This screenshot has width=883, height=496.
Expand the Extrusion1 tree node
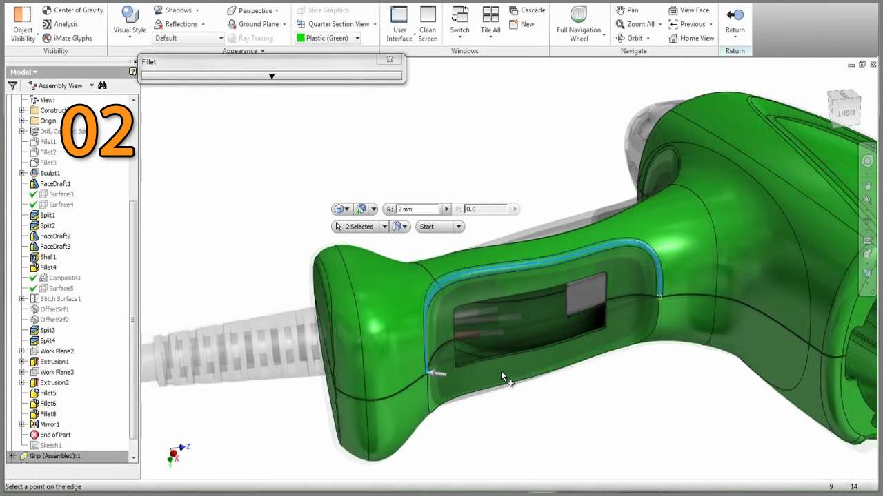tap(22, 362)
